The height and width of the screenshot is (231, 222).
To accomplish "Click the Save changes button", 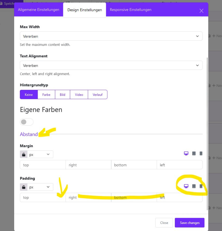I will click(x=190, y=223).
